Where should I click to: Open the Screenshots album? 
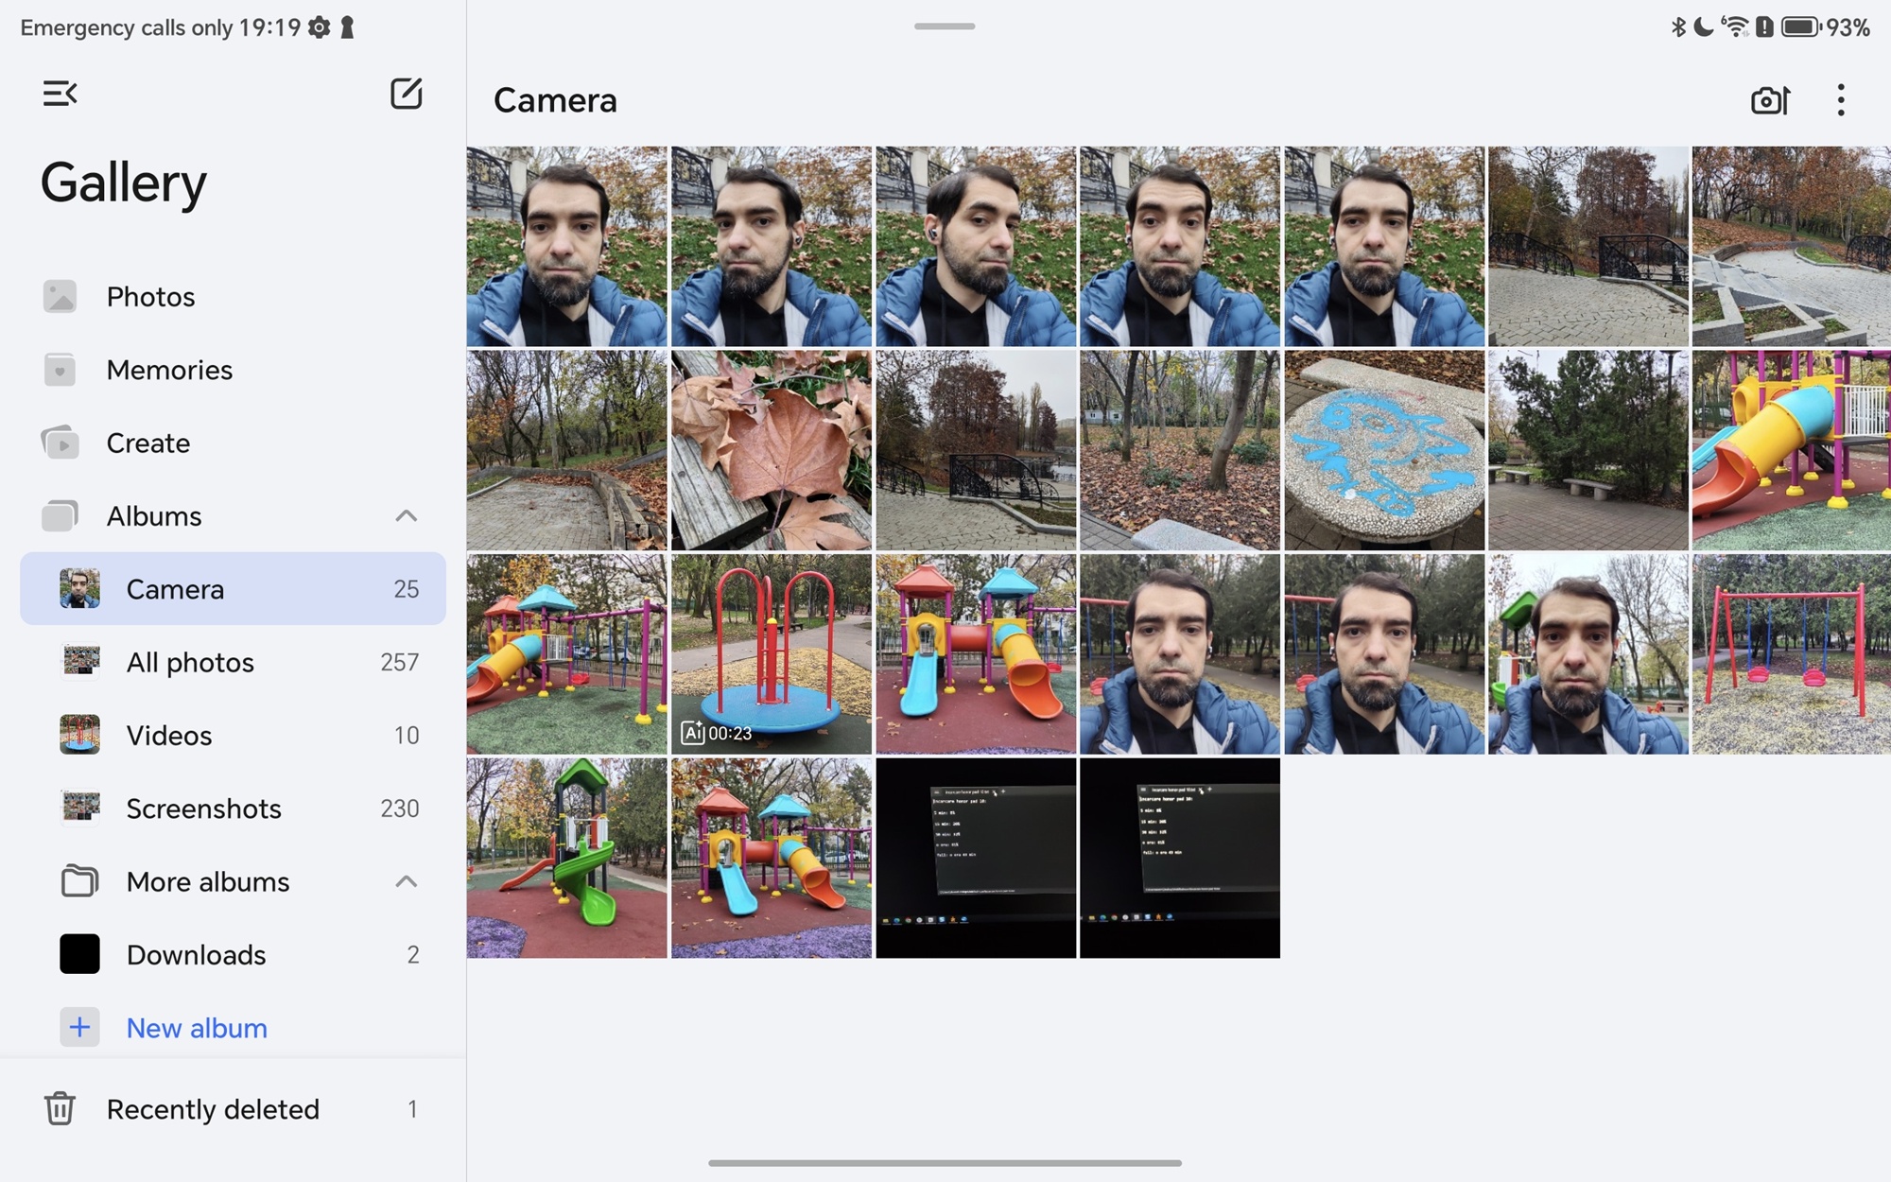[203, 808]
